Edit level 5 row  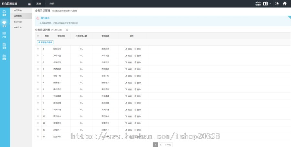(128, 76)
